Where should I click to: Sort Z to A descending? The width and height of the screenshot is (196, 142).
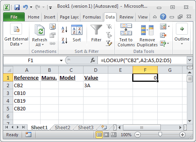[x=65, y=41]
